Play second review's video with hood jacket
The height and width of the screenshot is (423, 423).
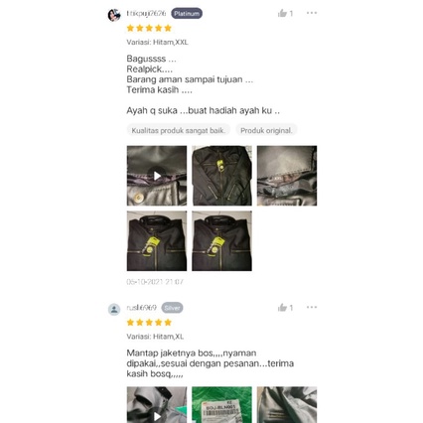157,404
